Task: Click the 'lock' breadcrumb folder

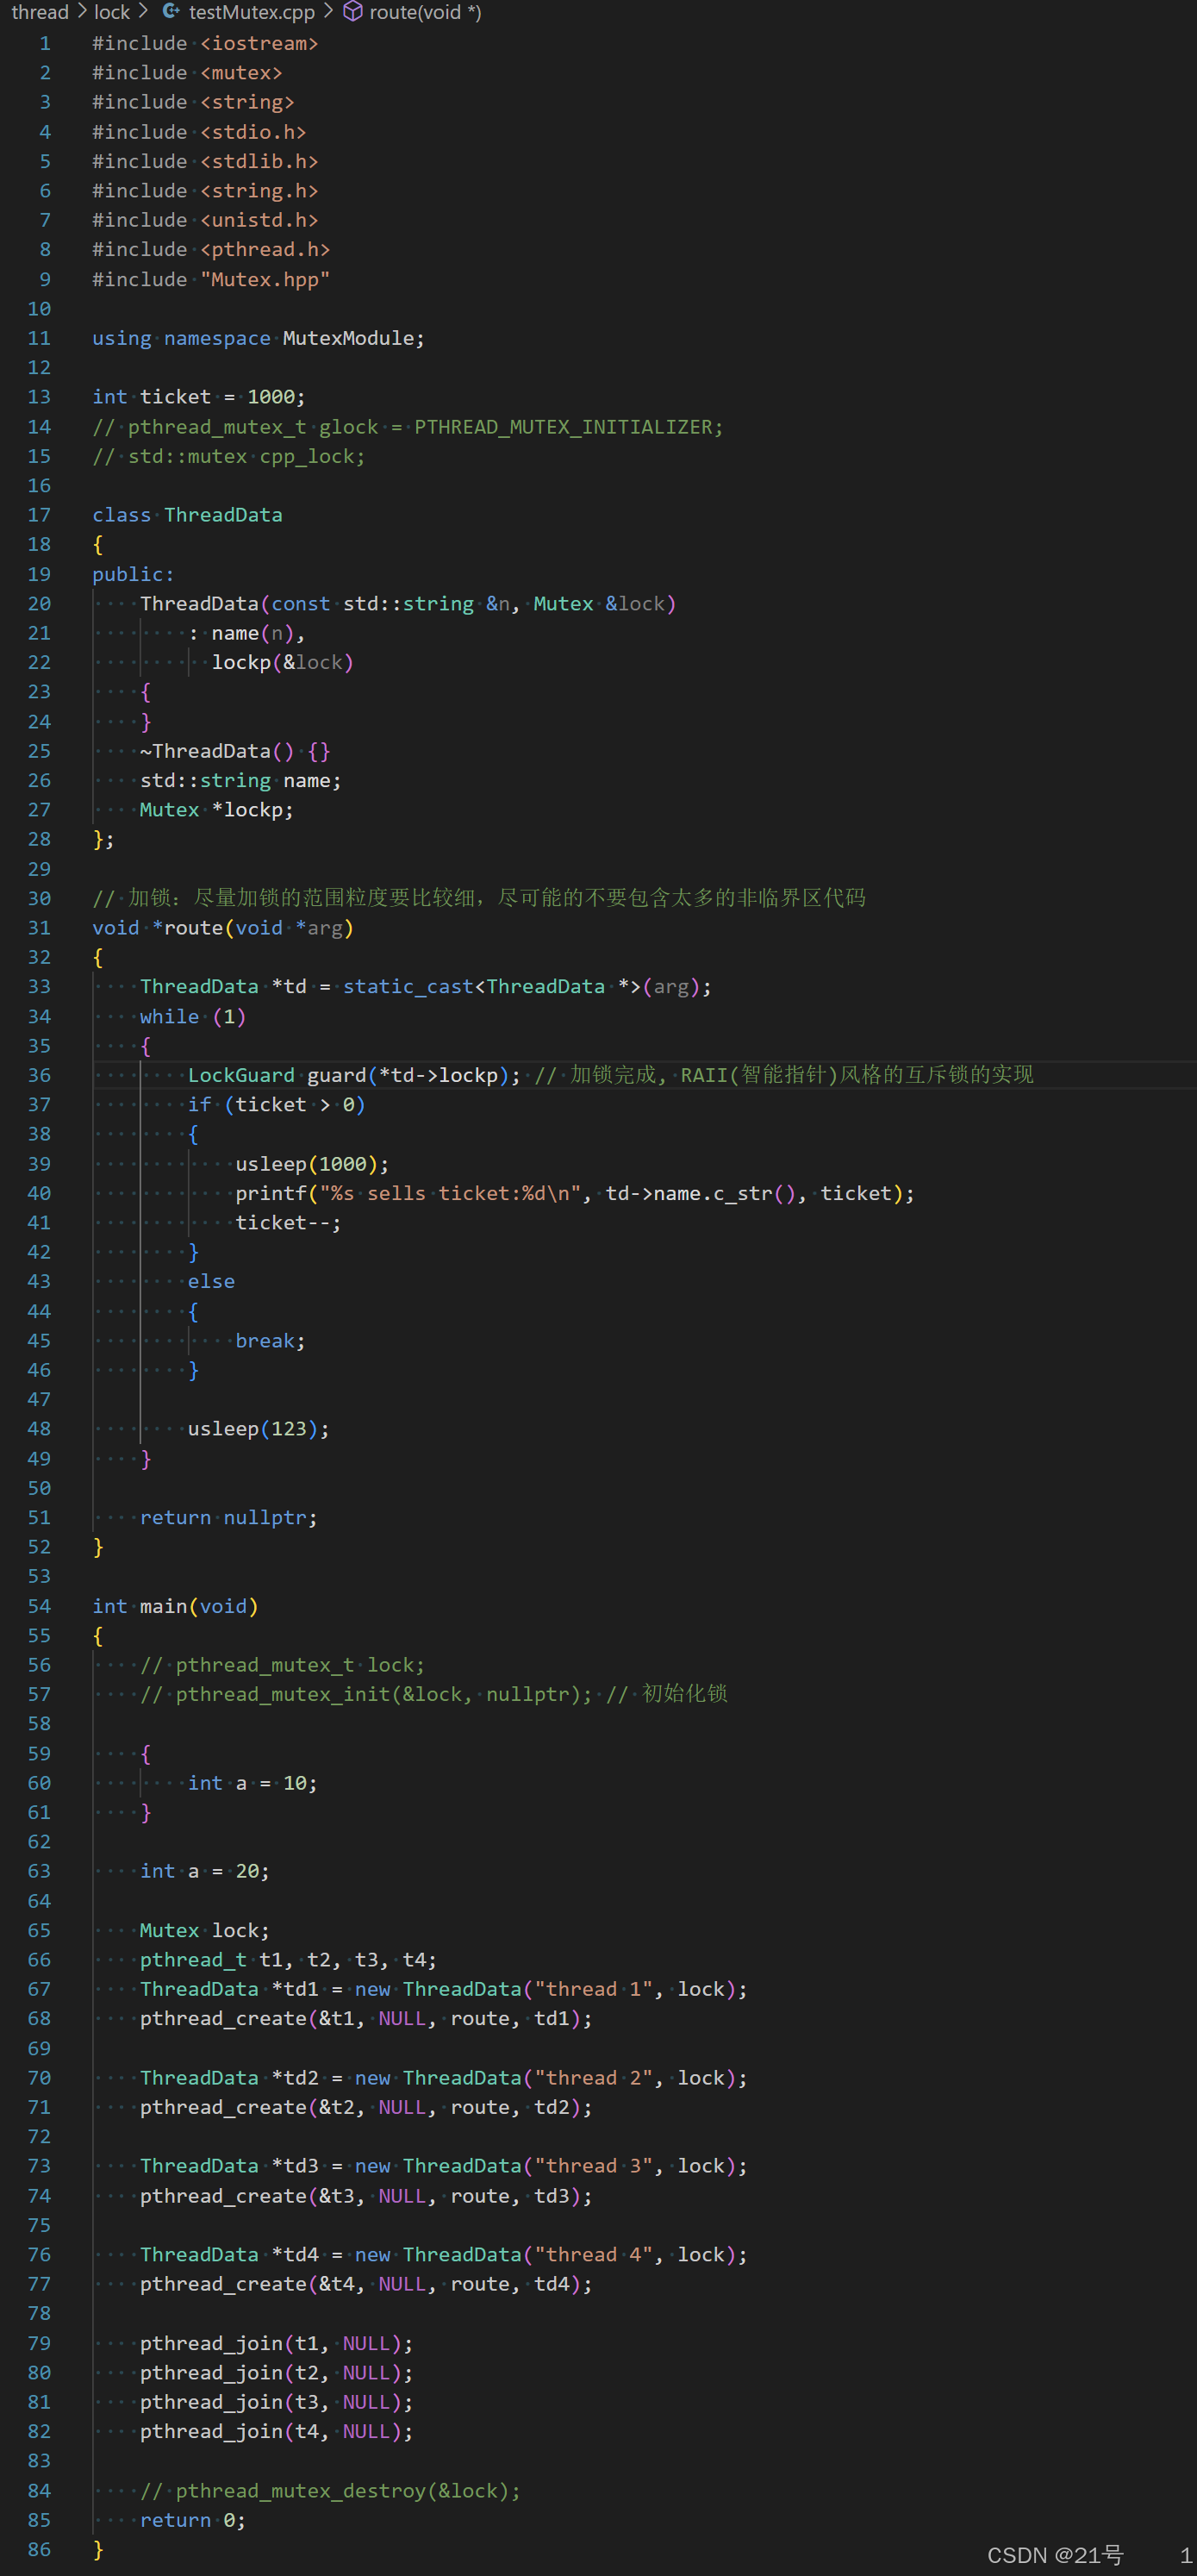Action: coord(112,12)
